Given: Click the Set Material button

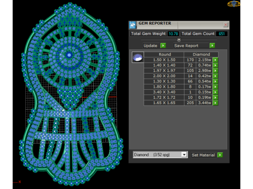Looking at the screenshot, I should pyautogui.click(x=204, y=155).
